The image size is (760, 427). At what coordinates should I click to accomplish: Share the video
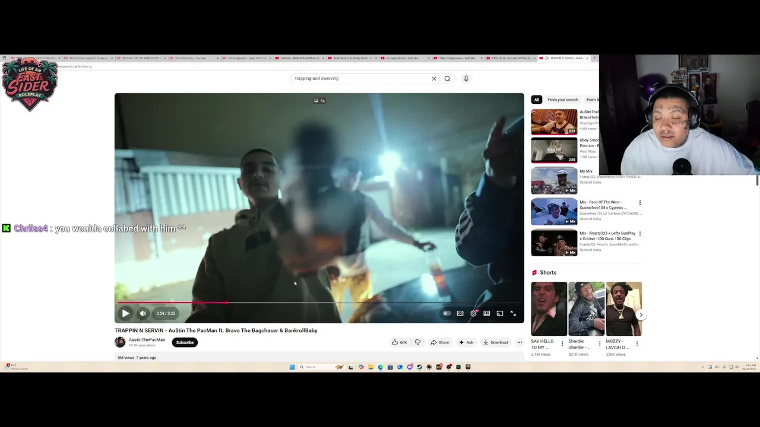coord(440,342)
